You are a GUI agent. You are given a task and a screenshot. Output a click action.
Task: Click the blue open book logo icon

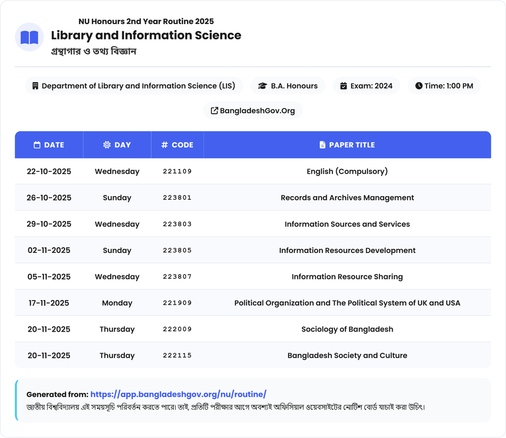30,37
